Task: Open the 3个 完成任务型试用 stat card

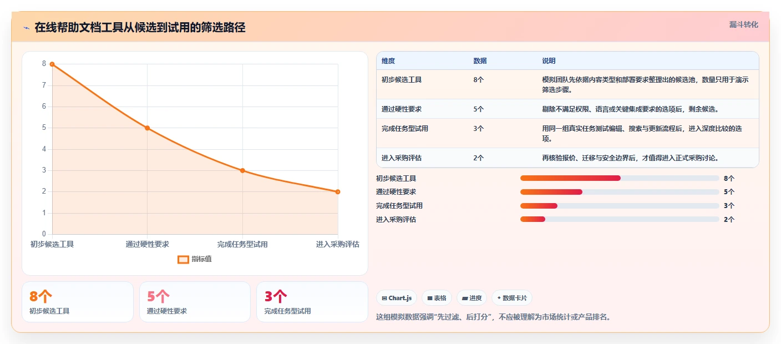Action: pos(312,302)
